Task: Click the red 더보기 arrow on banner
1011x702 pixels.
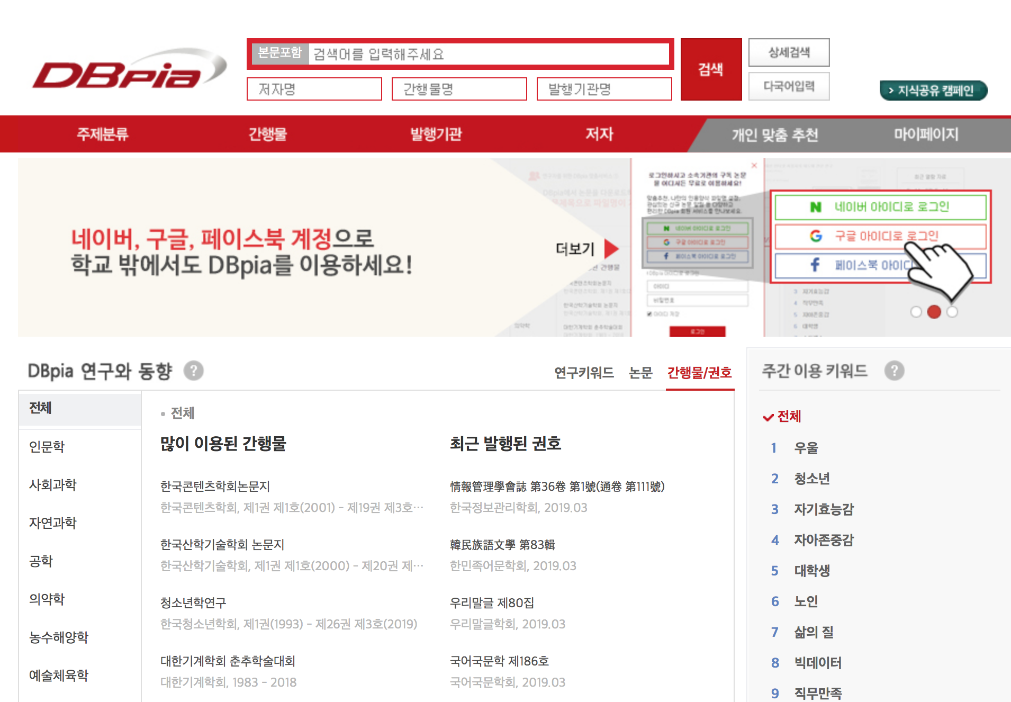Action: point(611,248)
